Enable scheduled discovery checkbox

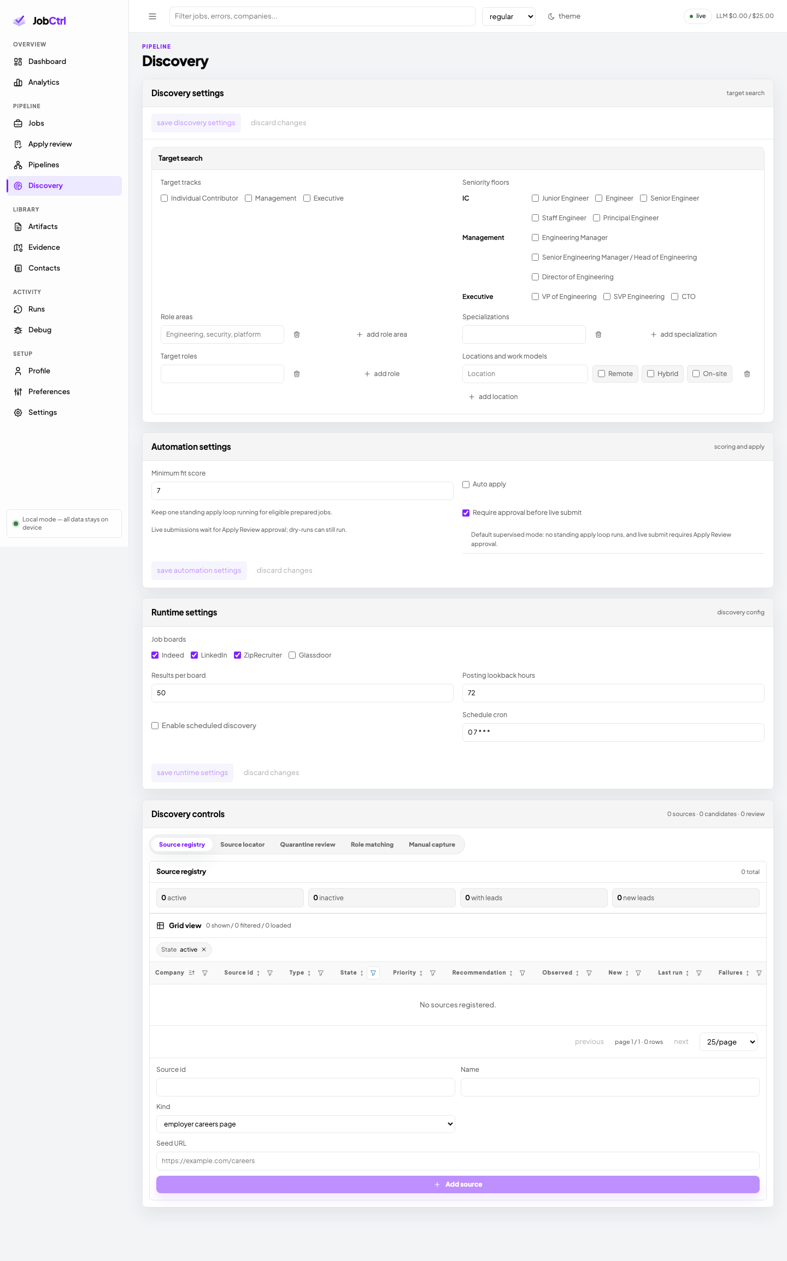(x=155, y=726)
